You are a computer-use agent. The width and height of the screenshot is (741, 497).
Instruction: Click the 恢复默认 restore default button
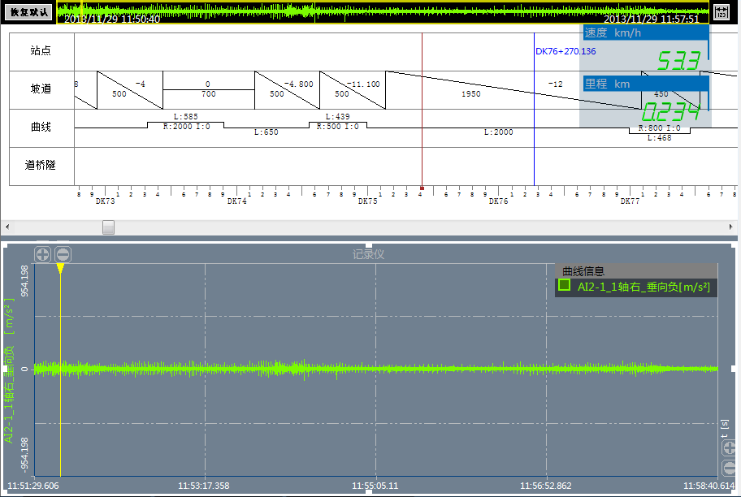(x=29, y=12)
